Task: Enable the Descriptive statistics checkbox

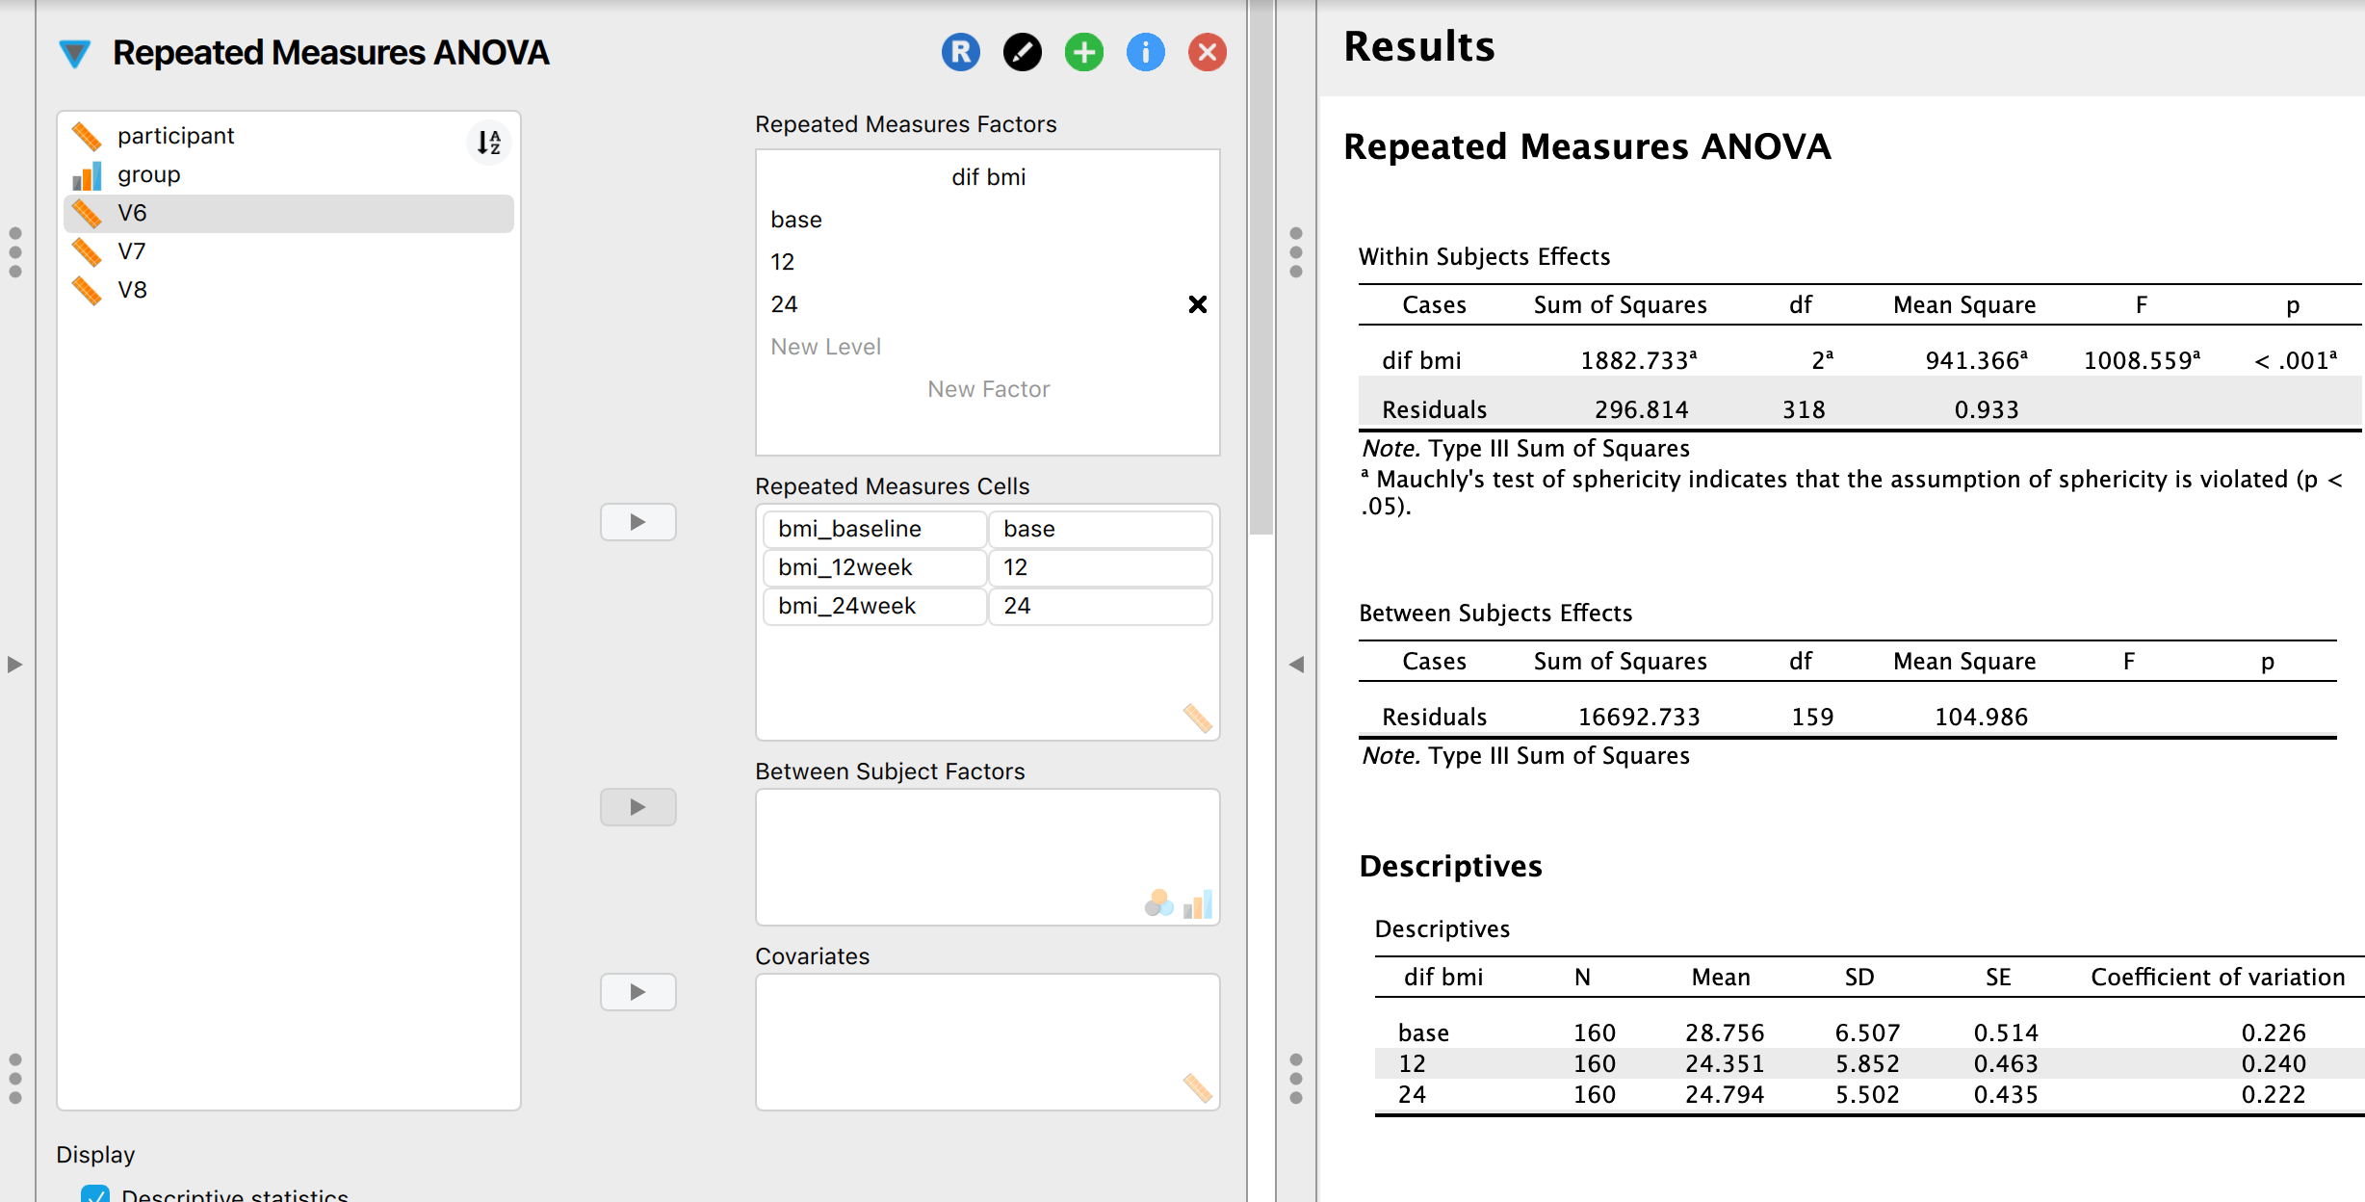Action: [96, 1195]
